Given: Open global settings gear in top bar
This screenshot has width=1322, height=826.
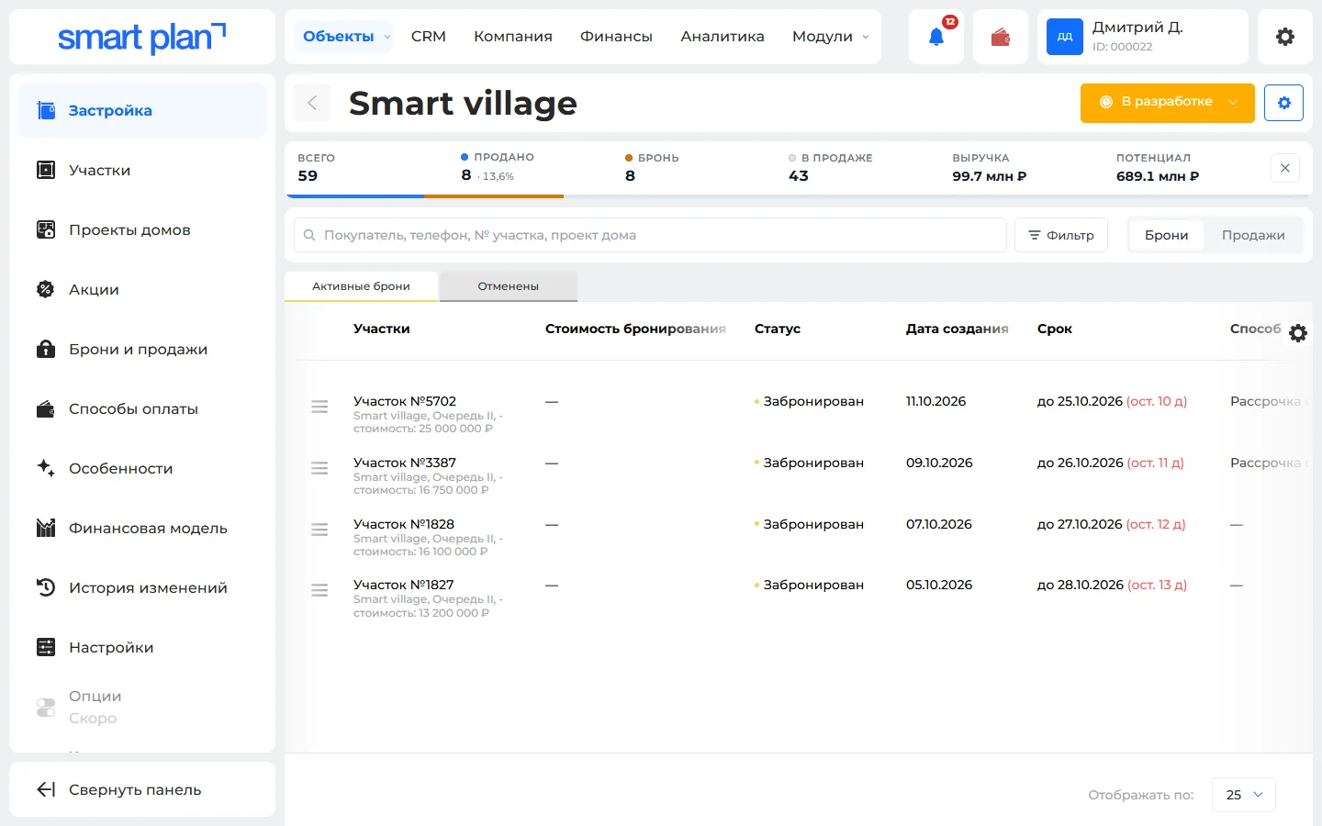Looking at the screenshot, I should pyautogui.click(x=1285, y=37).
